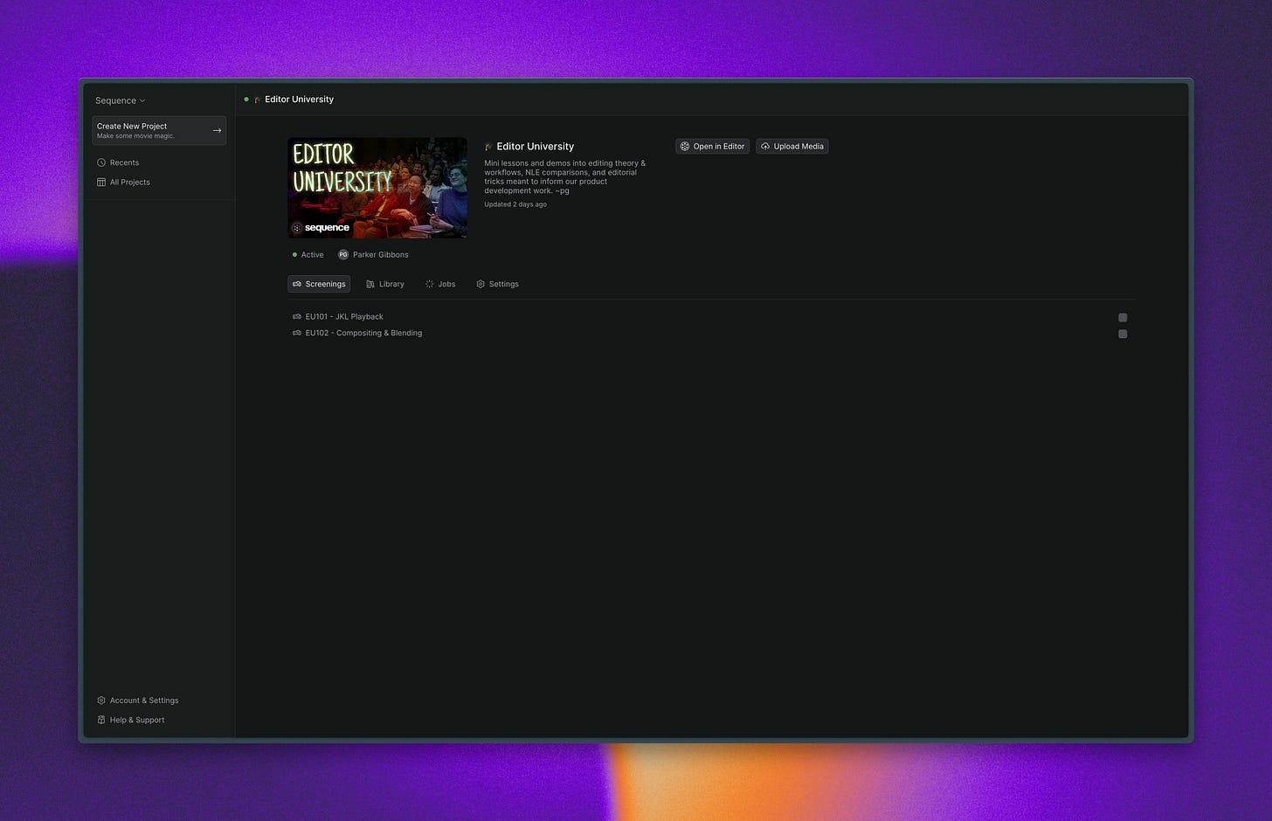Image resolution: width=1272 pixels, height=821 pixels.
Task: Open Help & Support
Action: click(131, 720)
